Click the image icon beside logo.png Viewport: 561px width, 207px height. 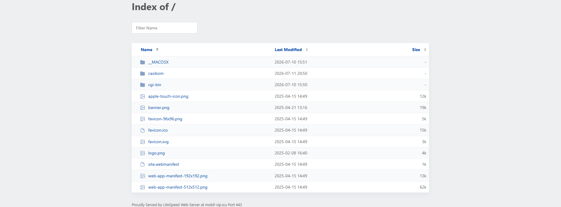tap(142, 153)
